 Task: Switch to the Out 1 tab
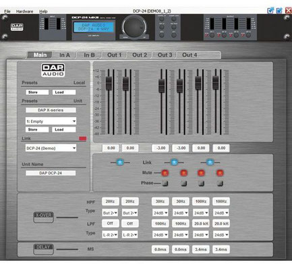115,55
